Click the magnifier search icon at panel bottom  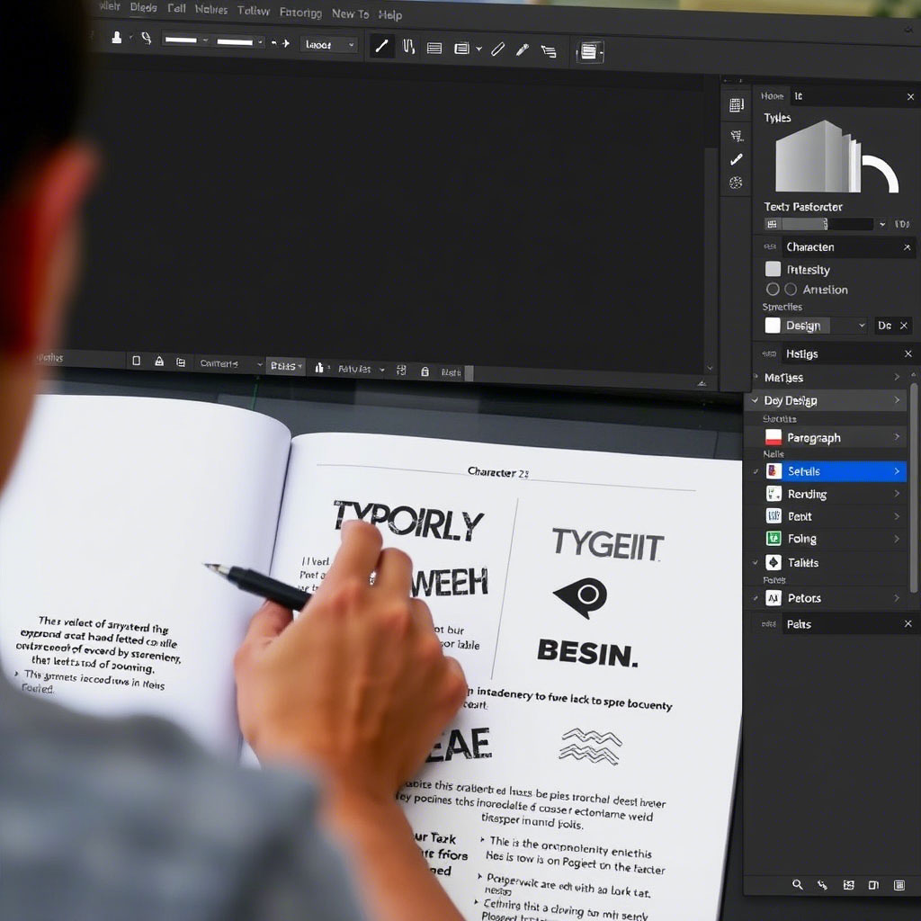[797, 885]
